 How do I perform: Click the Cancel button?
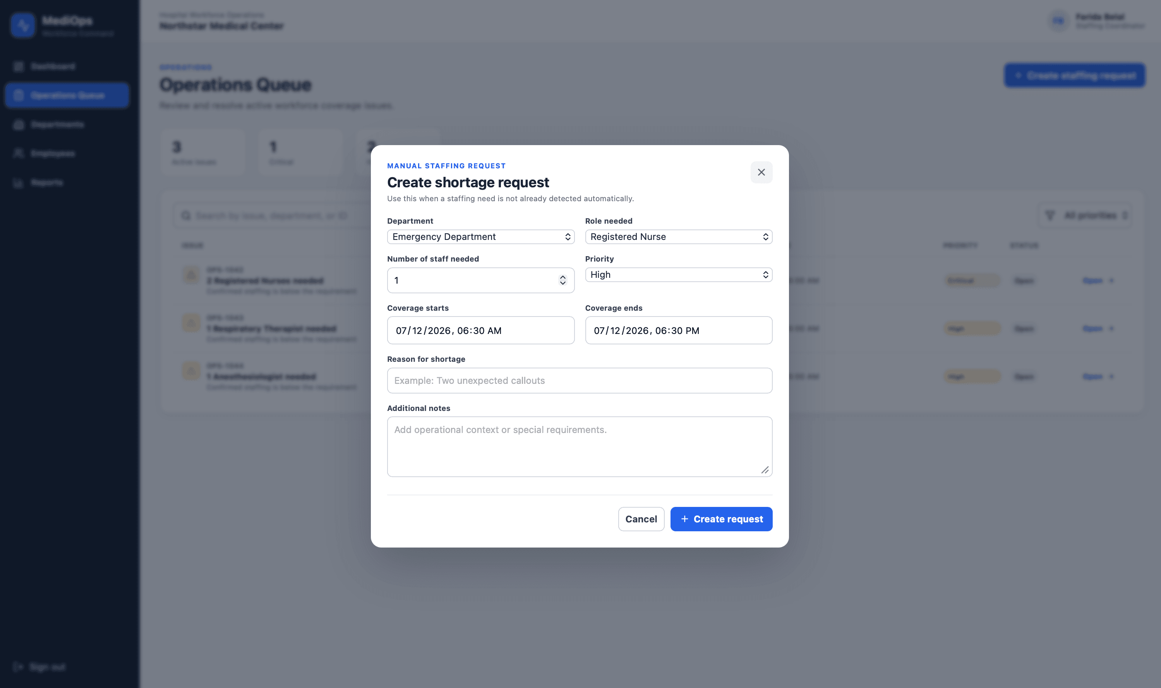coord(641,519)
